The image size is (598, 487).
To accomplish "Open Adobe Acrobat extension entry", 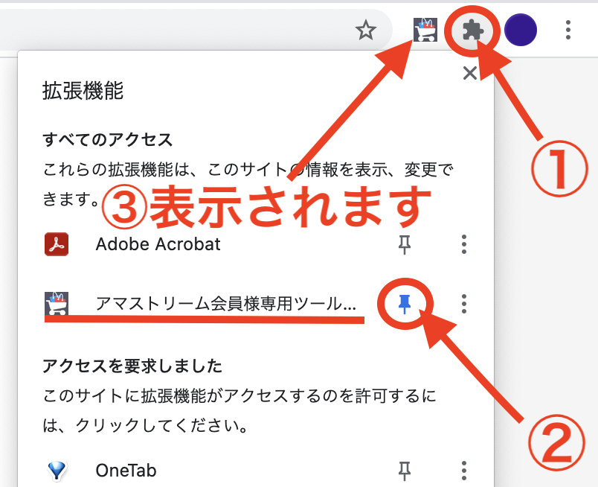I will click(158, 244).
